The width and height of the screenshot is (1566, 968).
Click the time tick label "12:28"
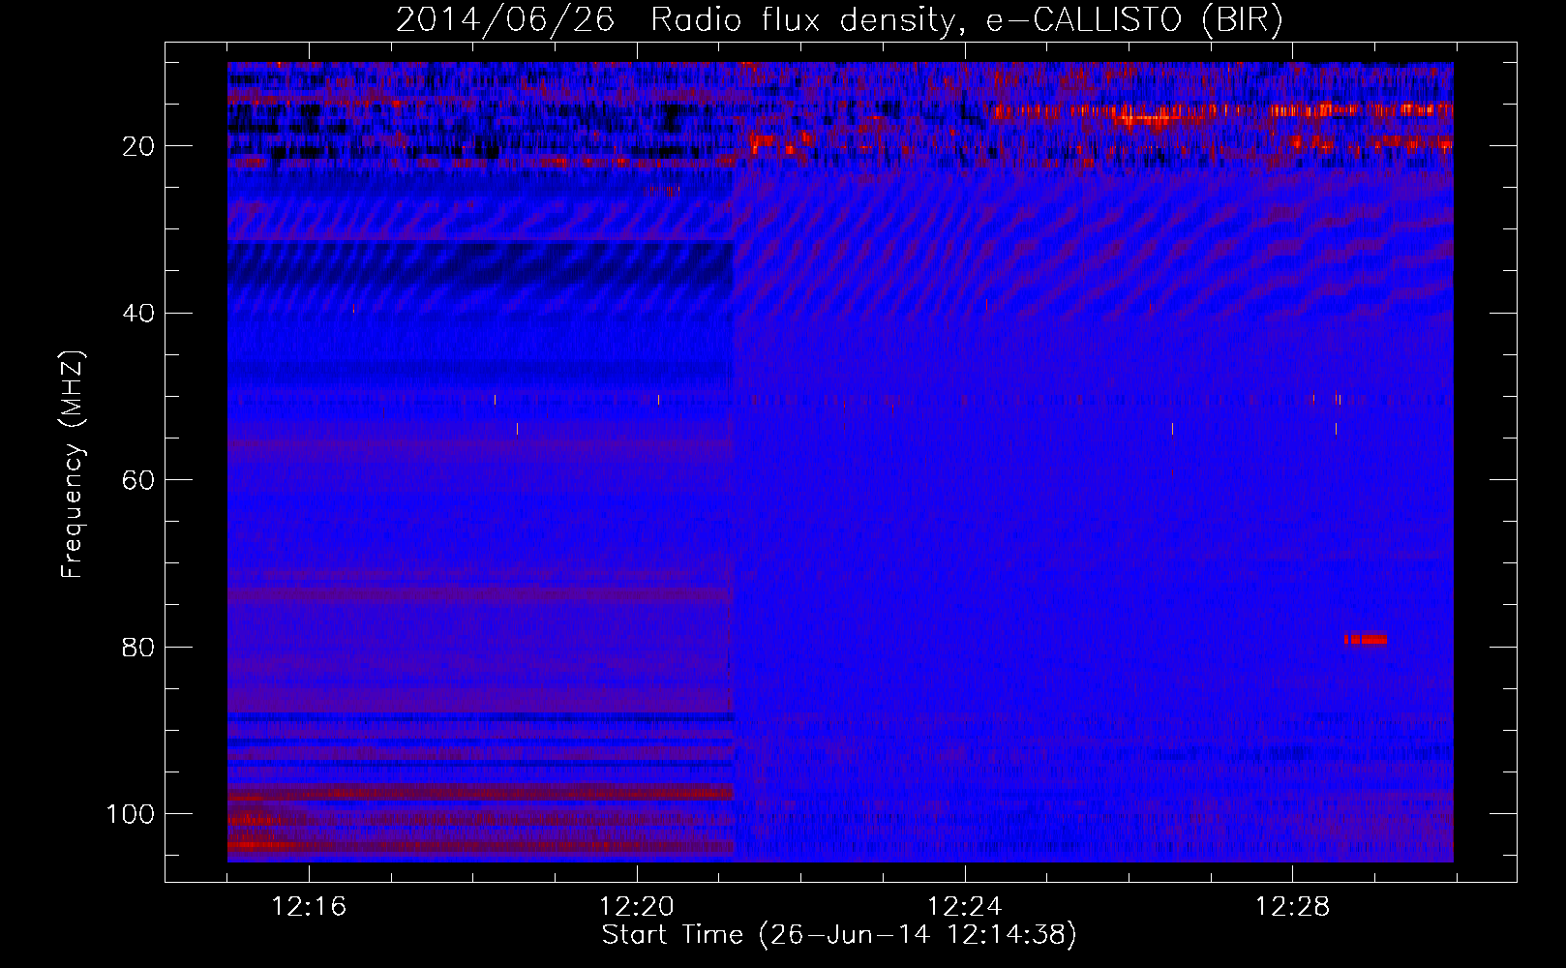(1293, 907)
